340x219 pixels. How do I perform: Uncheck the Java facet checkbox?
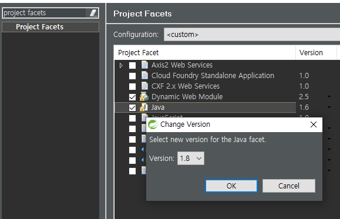[x=132, y=107]
